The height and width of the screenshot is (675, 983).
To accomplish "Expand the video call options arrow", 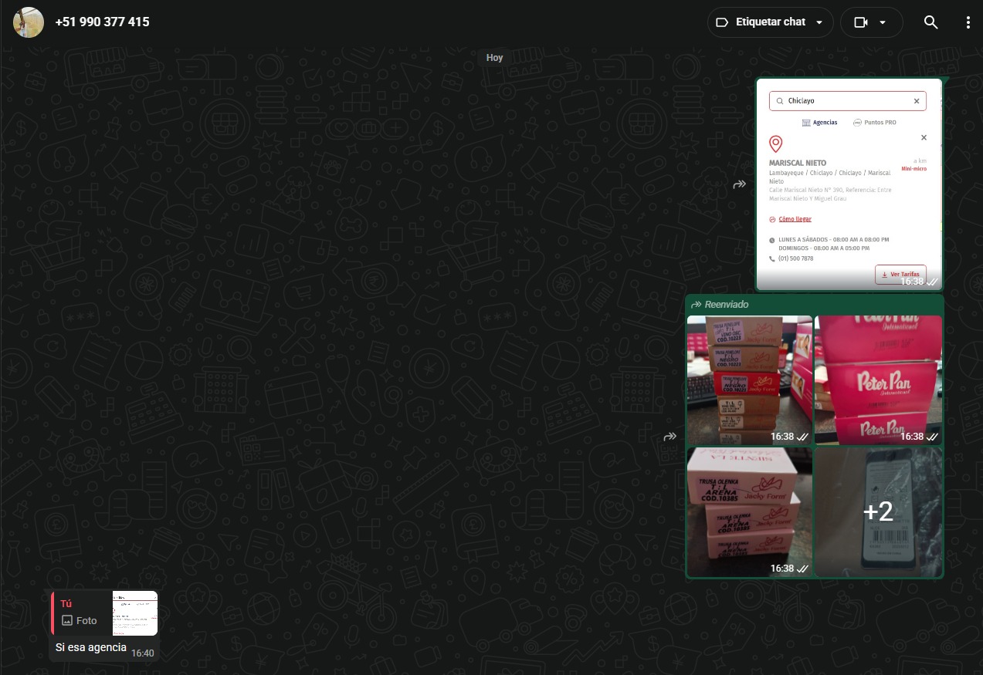I will 883,22.
